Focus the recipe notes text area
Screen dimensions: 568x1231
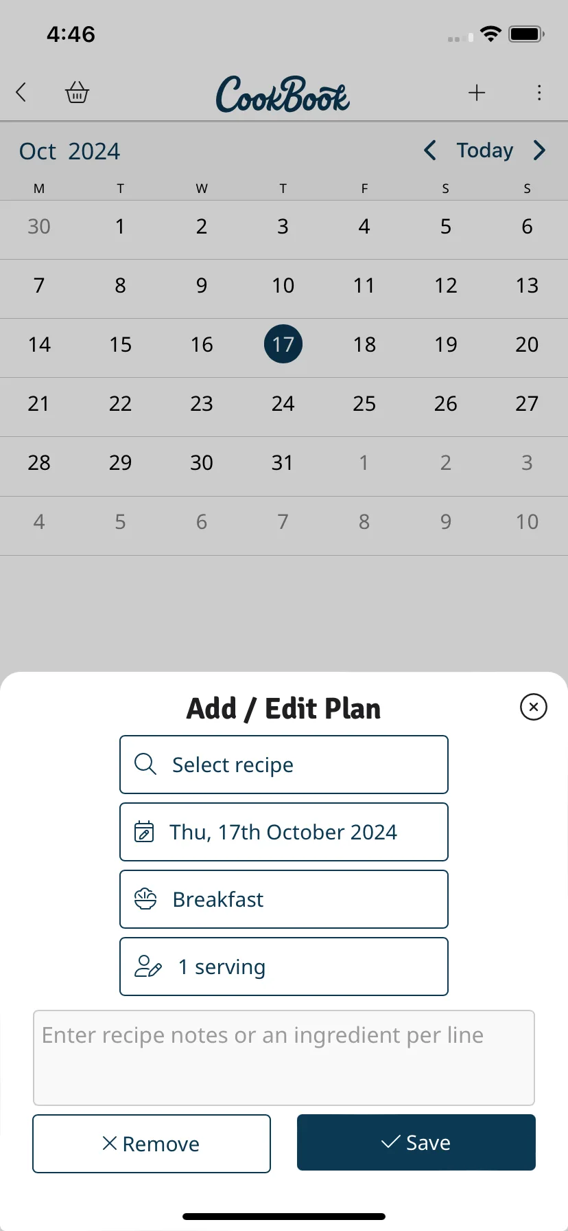pyautogui.click(x=284, y=1058)
